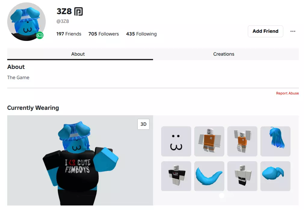The width and height of the screenshot is (304, 210).
Task: Open the 435 Following list
Action: [x=141, y=34]
